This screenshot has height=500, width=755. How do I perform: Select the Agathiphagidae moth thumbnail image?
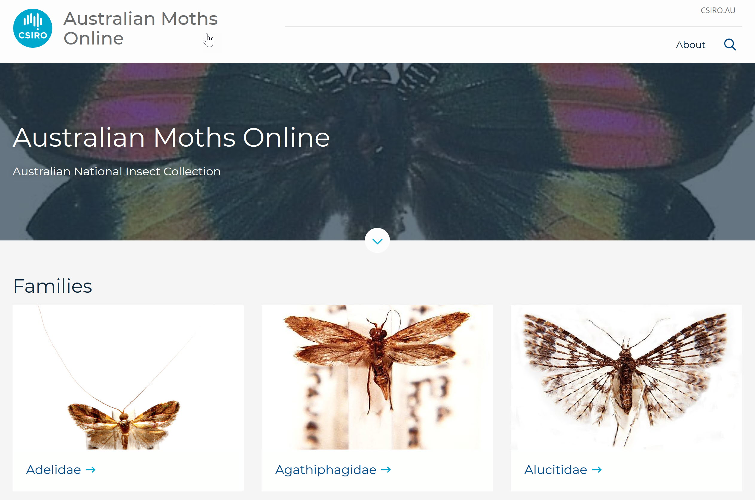(x=377, y=377)
